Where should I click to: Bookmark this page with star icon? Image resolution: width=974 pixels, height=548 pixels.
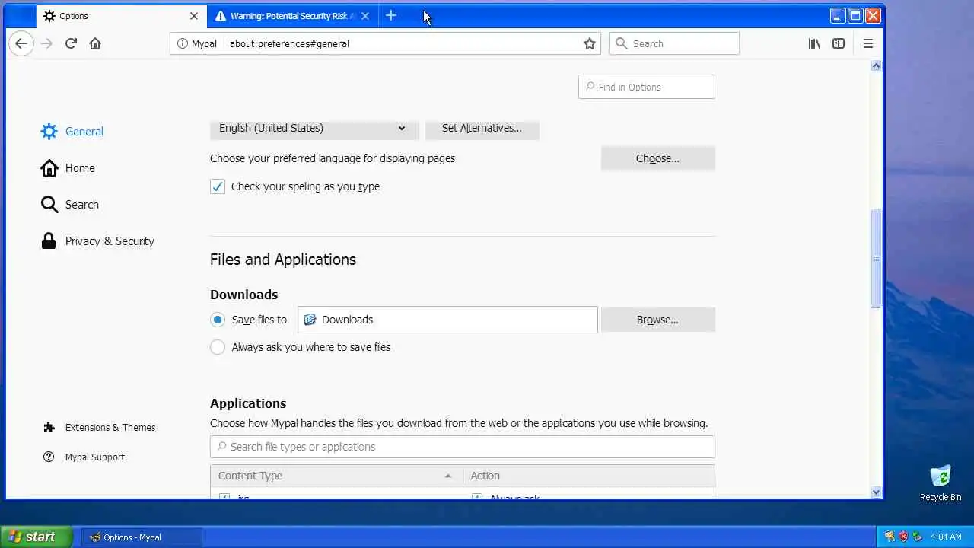pos(589,43)
